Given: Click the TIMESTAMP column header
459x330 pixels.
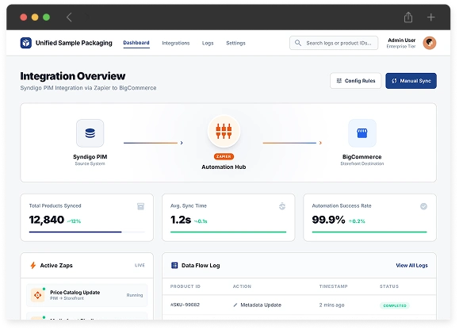Looking at the screenshot, I should point(333,286).
